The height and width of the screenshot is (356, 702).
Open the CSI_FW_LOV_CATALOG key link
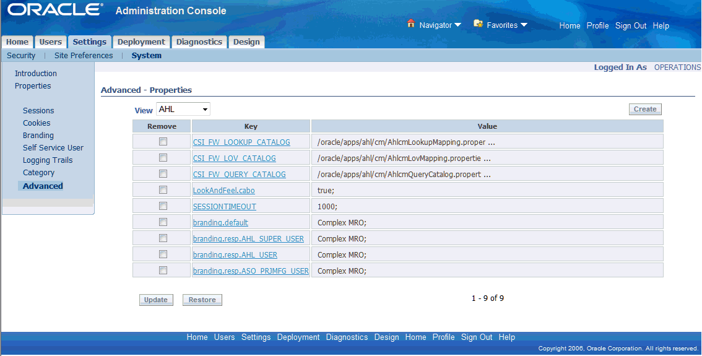tap(234, 158)
